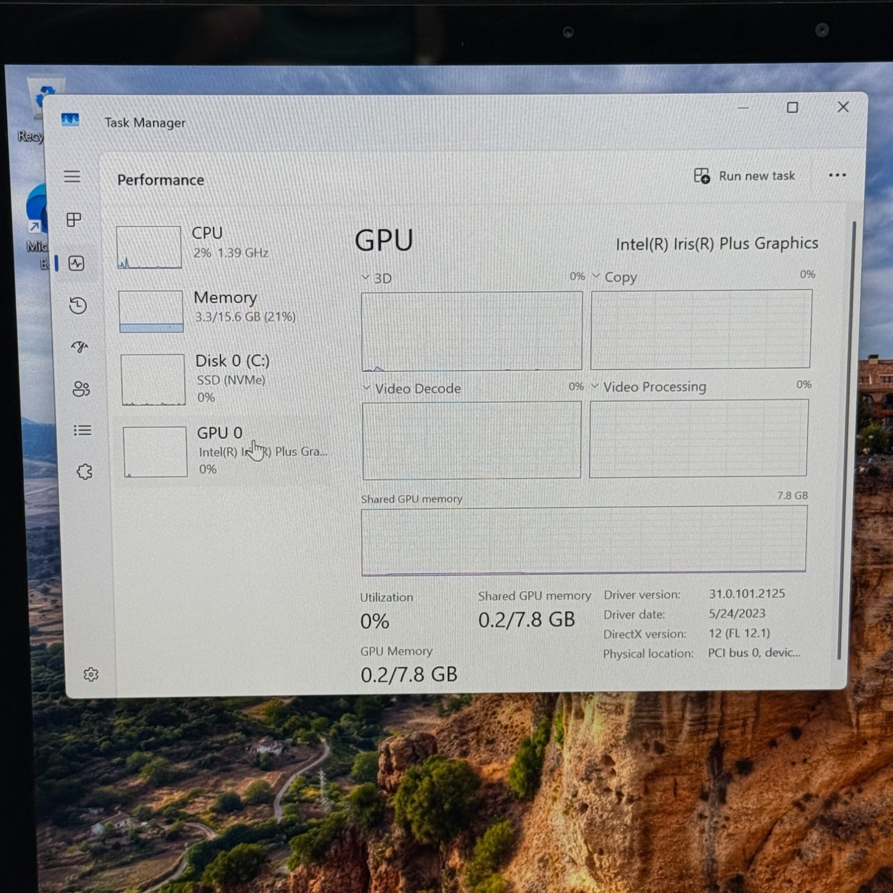Open the hamburger navigation menu

[72, 177]
